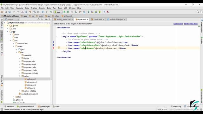Screen dimensions: 203x114
Task: Click the Undo toolbar icon
Action: coord(14,12)
